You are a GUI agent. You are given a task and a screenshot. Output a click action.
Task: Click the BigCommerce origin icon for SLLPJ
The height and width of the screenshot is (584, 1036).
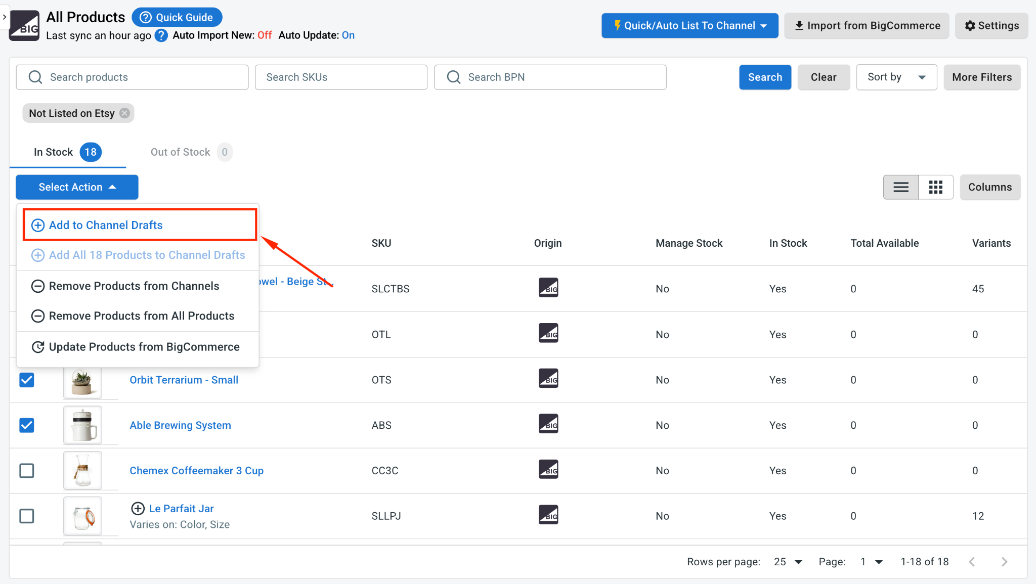(x=548, y=515)
